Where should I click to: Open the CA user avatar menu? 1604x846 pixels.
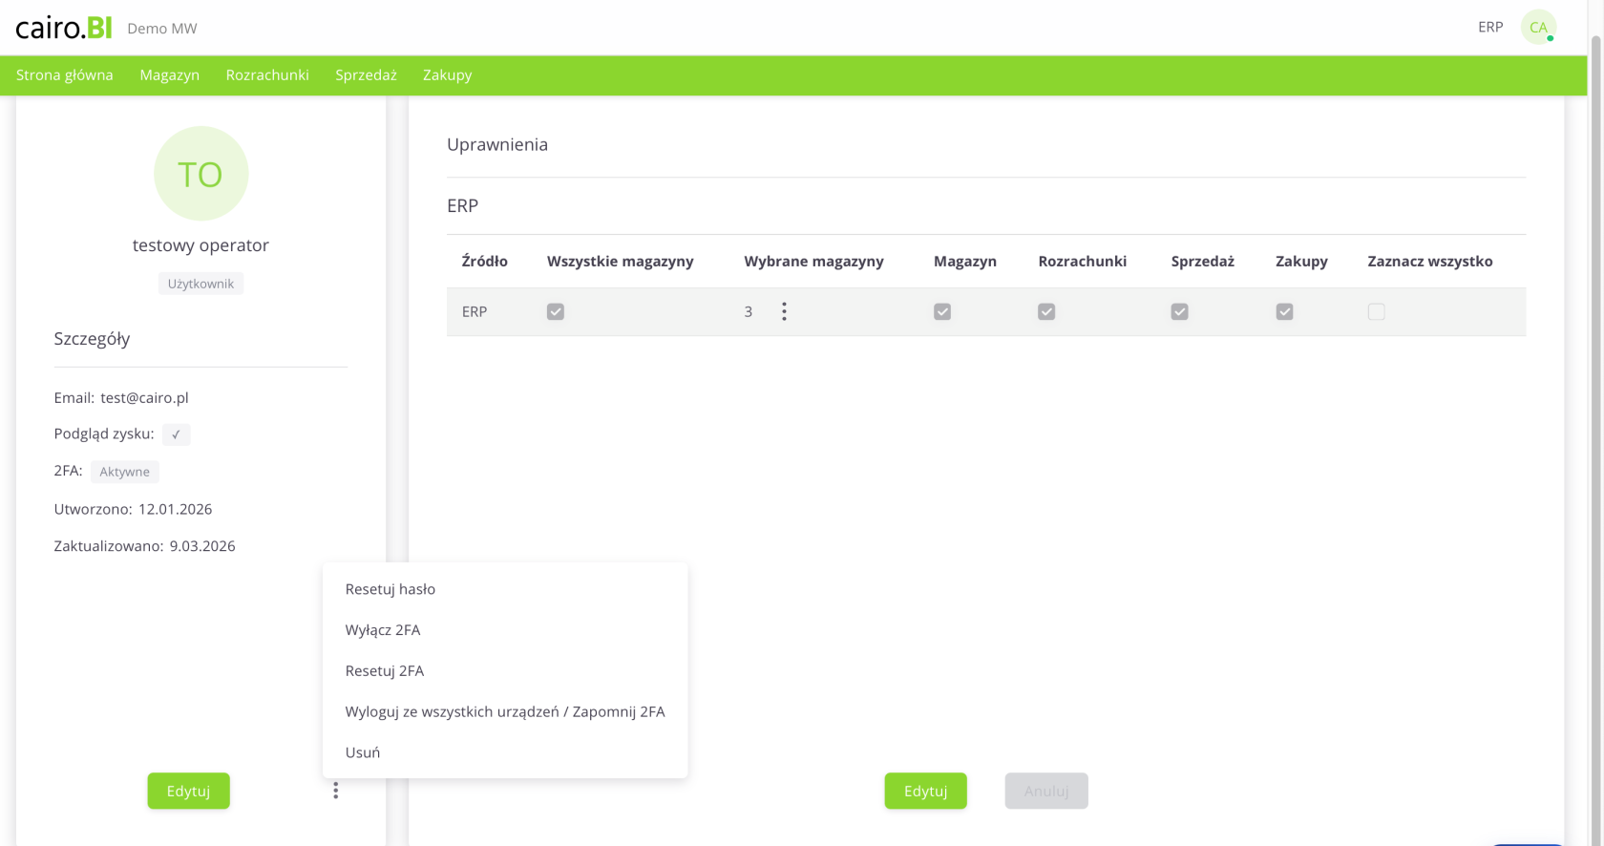click(1537, 28)
